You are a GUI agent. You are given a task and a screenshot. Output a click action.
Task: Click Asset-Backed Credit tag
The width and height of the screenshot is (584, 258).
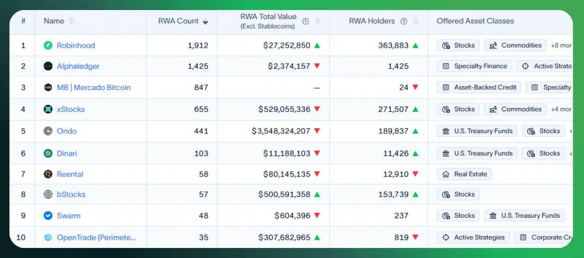click(479, 88)
